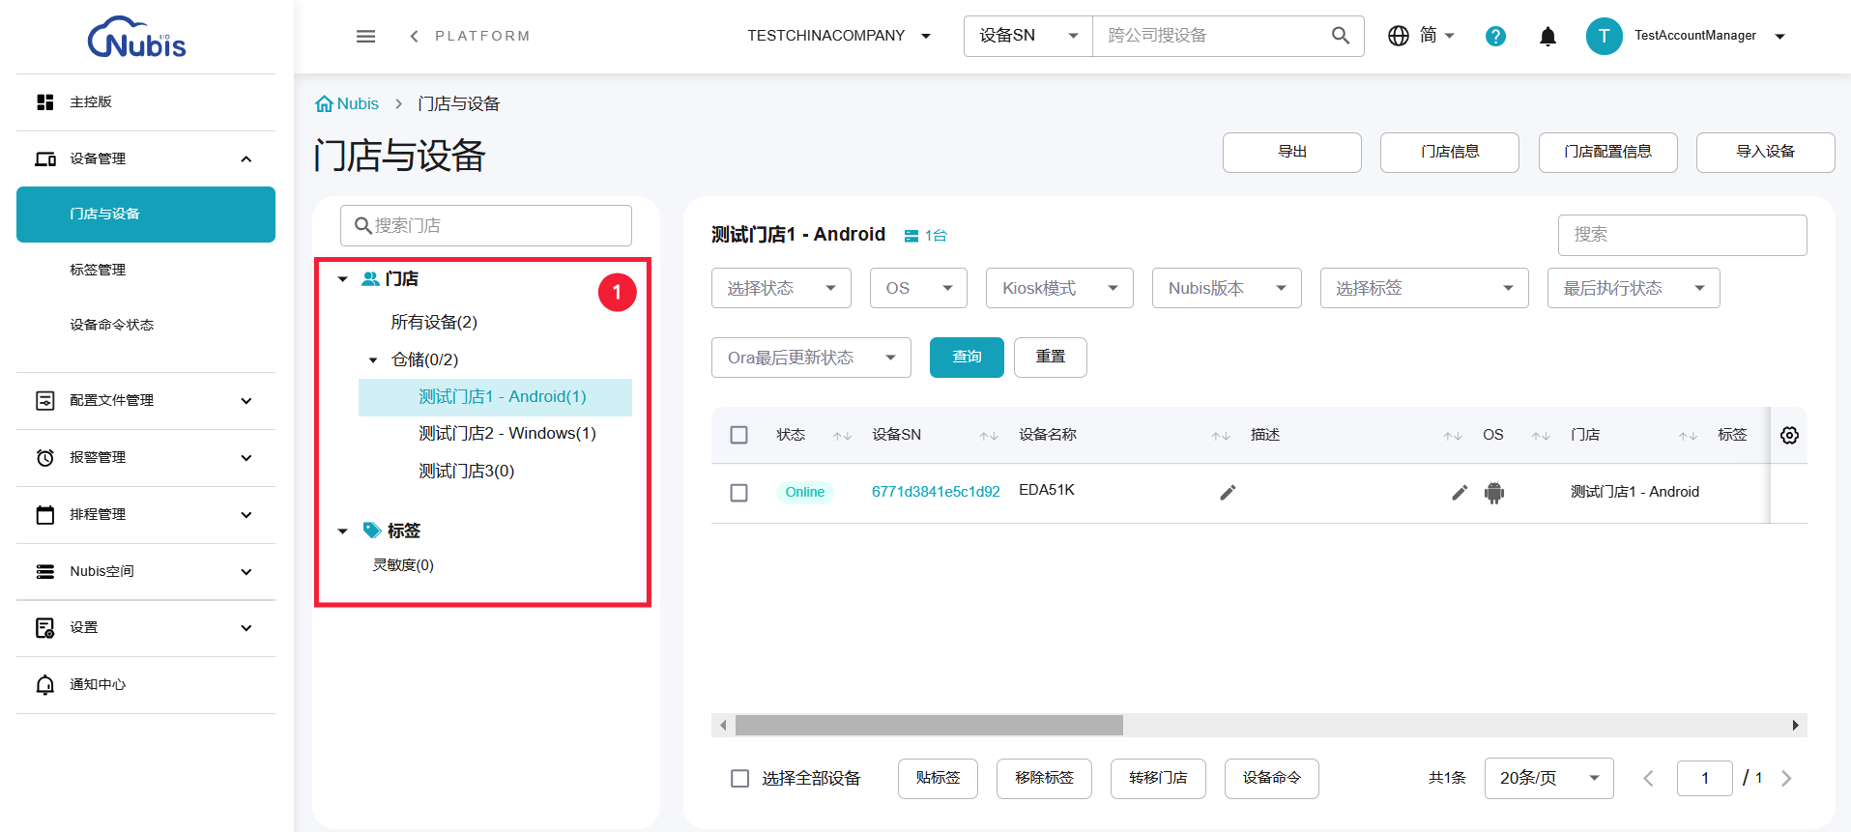This screenshot has width=1851, height=832.
Task: Edit device name pencil for EDA51K
Action: (1228, 492)
